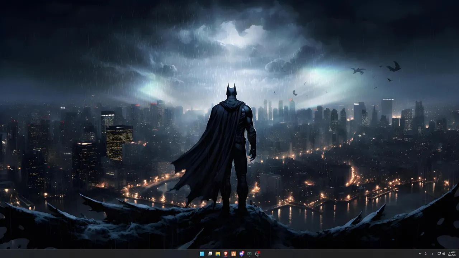Screen dimensions: 459x258
Task: Switch to Brave browser on the taskbar
Action: click(x=226, y=254)
